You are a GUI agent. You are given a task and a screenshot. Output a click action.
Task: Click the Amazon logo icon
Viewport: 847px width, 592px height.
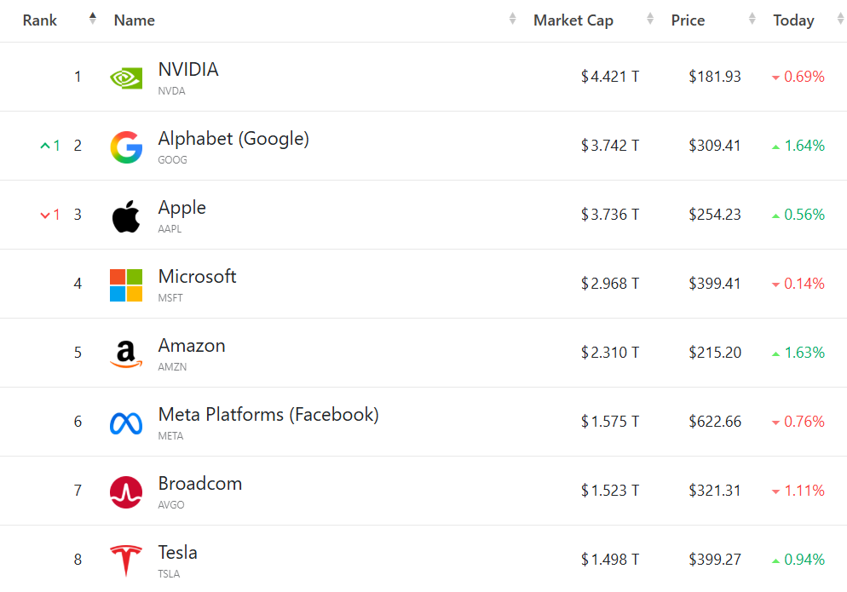pos(126,353)
